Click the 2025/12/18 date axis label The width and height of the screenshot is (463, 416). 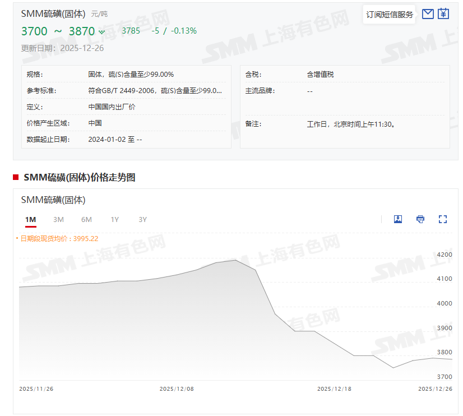tap(334, 389)
